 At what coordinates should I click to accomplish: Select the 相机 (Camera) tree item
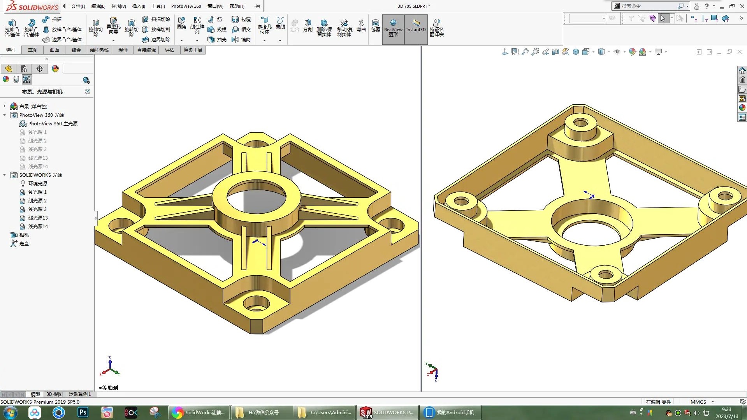(19, 235)
